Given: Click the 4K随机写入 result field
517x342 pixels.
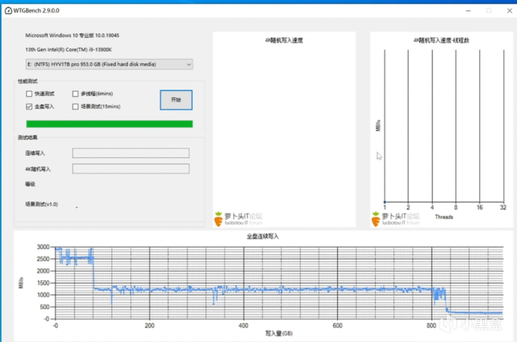Looking at the screenshot, I should 131,168.
